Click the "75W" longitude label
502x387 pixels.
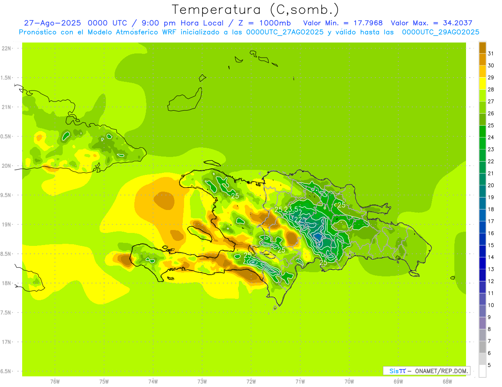[104, 382]
